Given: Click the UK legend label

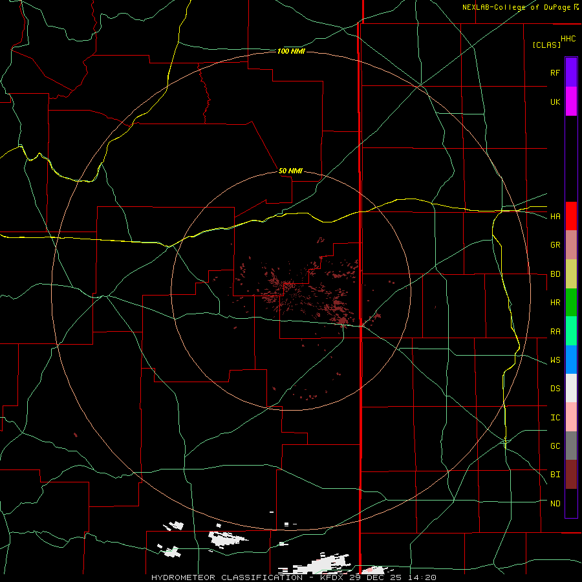Looking at the screenshot, I should pyautogui.click(x=555, y=102).
